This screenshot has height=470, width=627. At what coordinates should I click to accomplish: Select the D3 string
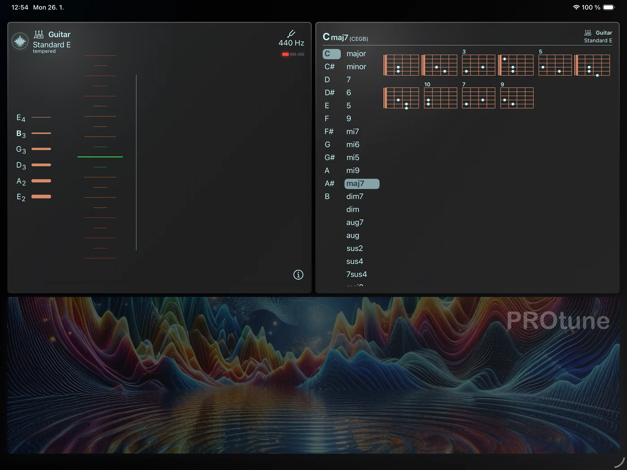pyautogui.click(x=34, y=165)
